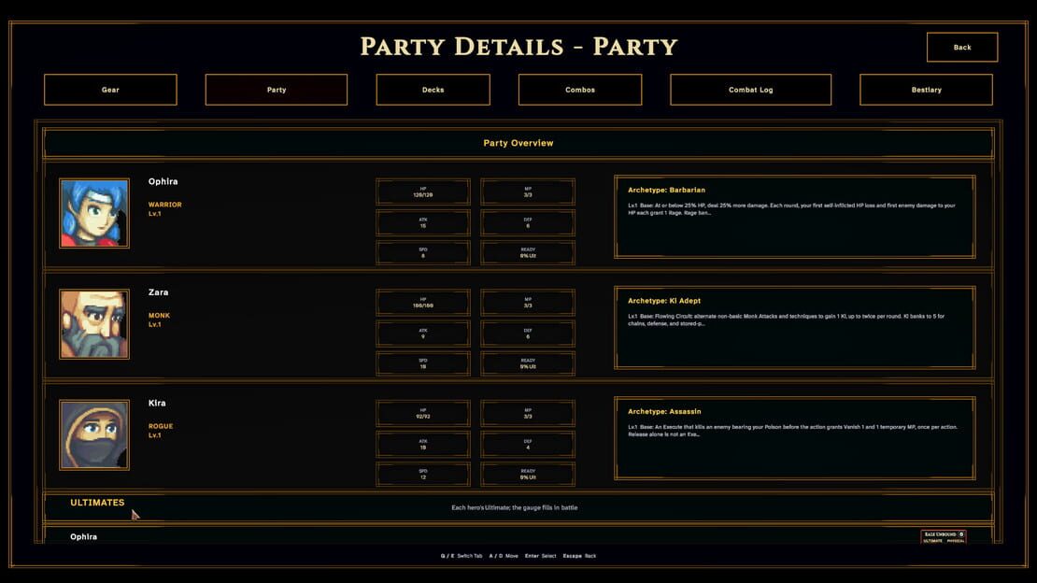Click the MONK class label
1037x583 pixels.
pyautogui.click(x=159, y=316)
